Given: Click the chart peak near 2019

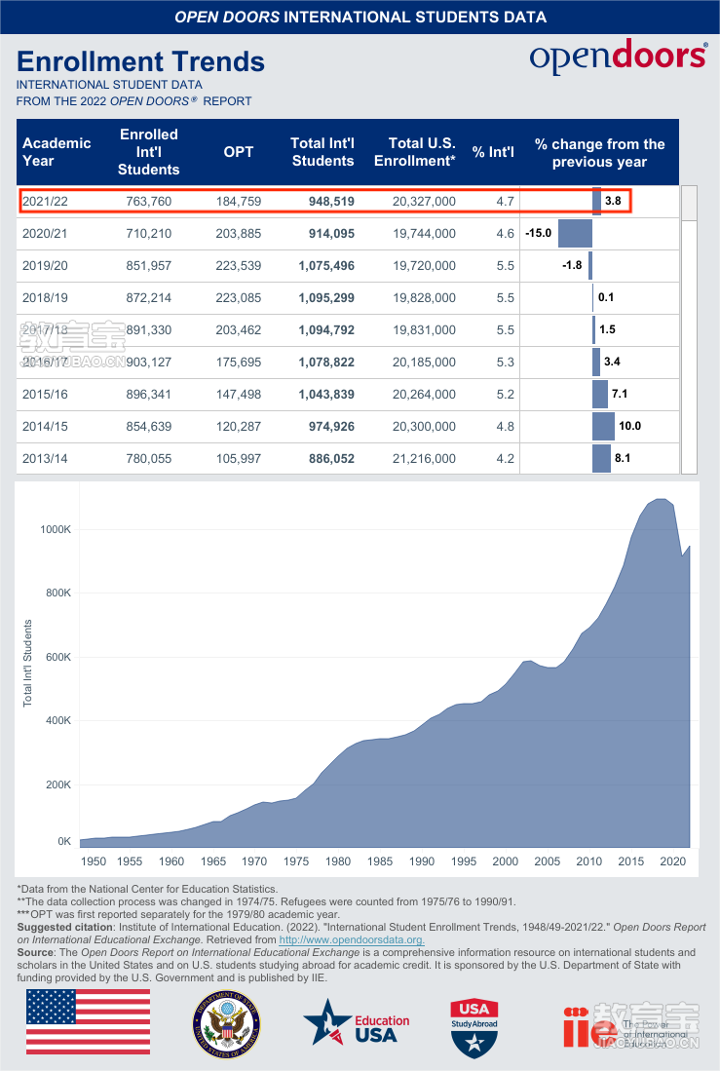Looking at the screenshot, I should coord(662,500).
